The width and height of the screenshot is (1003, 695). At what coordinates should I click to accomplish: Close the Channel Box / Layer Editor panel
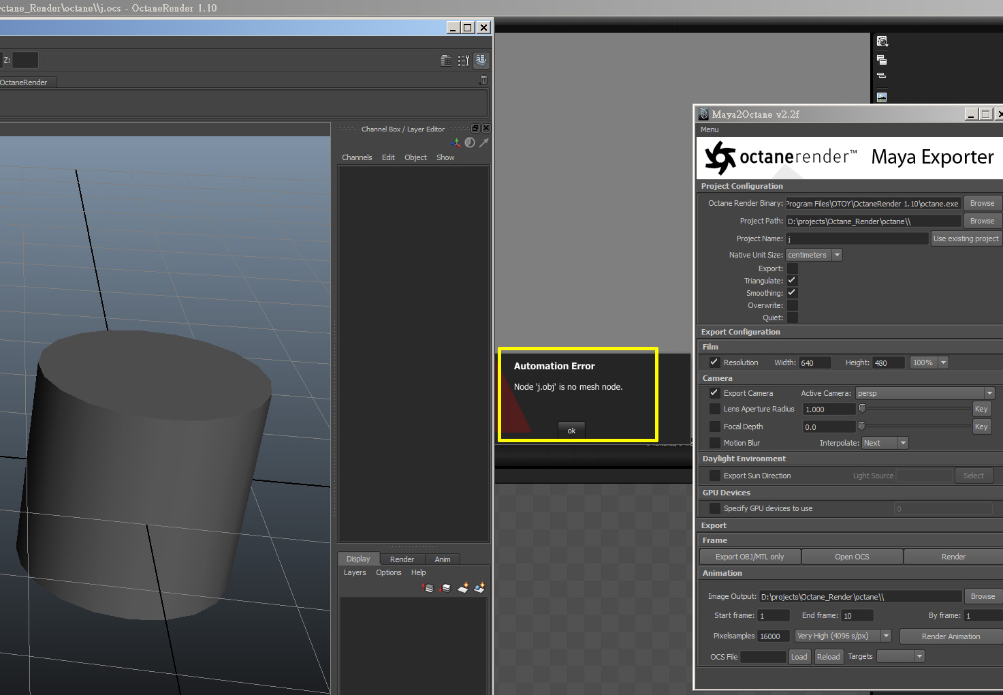486,128
